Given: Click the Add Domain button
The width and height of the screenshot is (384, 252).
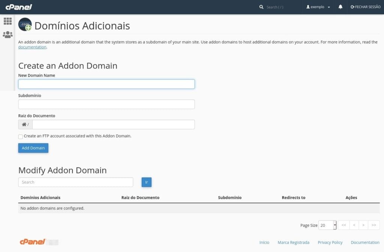Looking at the screenshot, I should pyautogui.click(x=33, y=148).
